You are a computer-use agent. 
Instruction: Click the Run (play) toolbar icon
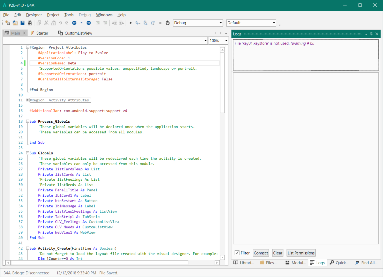click(x=131, y=23)
